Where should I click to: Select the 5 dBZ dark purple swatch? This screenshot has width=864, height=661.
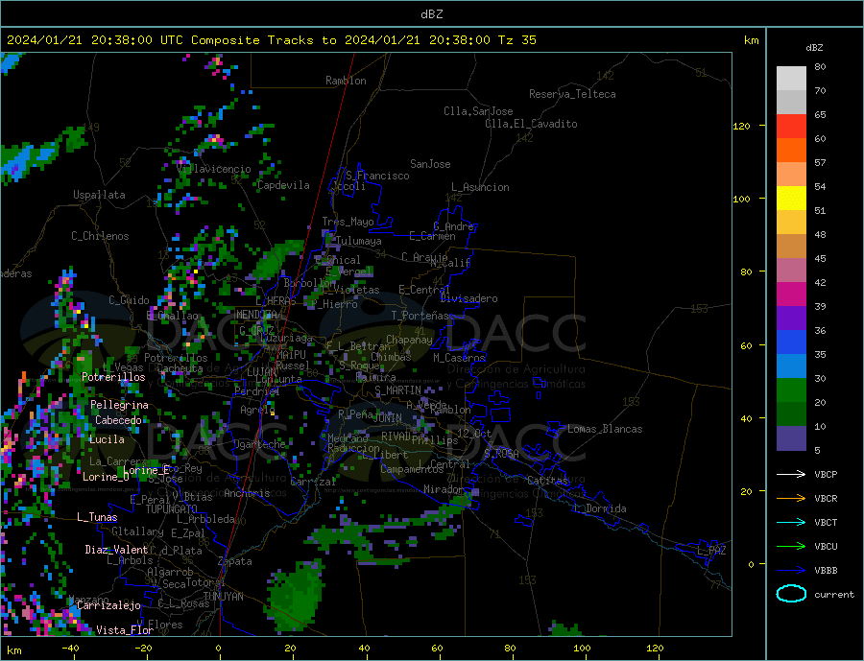click(791, 437)
